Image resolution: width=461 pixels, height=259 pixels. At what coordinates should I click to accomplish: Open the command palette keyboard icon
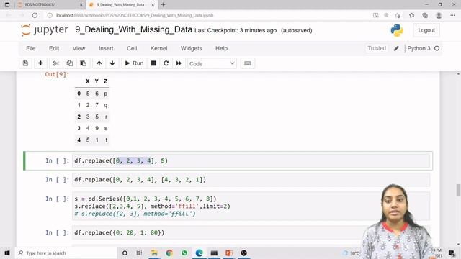coord(248,63)
